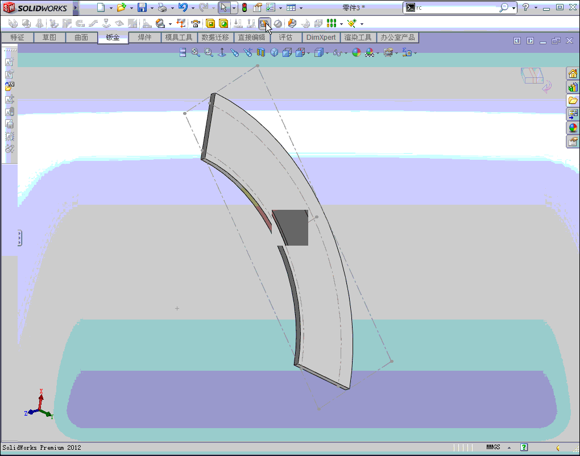Viewport: 580px width, 456px height.
Task: Switch to the 特征 tab
Action: 17,38
